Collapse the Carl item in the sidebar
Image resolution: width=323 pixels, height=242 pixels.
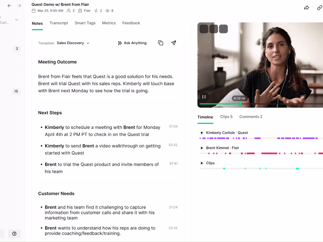[16, 20]
